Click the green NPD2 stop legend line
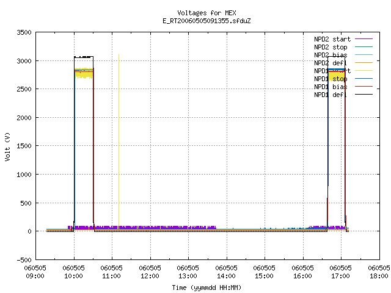 364,46
